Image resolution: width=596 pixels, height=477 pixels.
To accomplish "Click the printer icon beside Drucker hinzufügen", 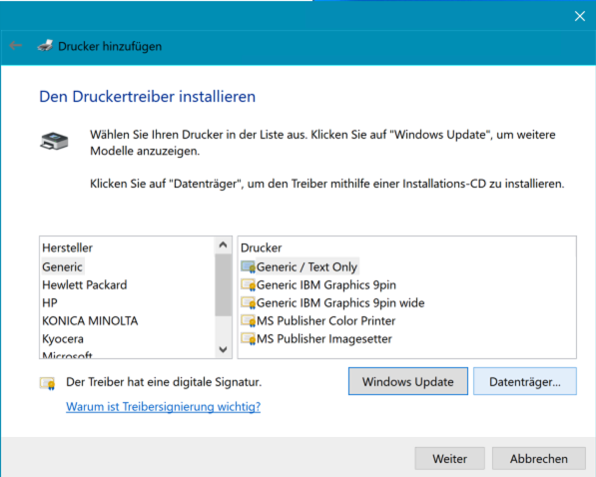I will (45, 46).
